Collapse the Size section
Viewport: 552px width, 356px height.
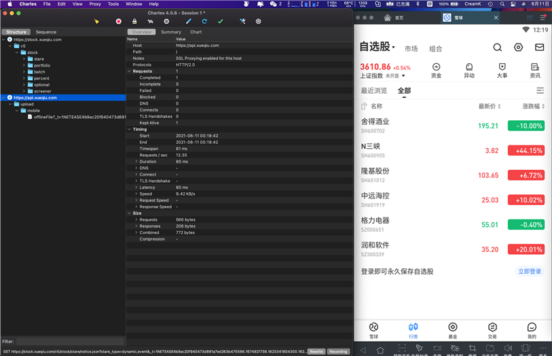pos(129,213)
